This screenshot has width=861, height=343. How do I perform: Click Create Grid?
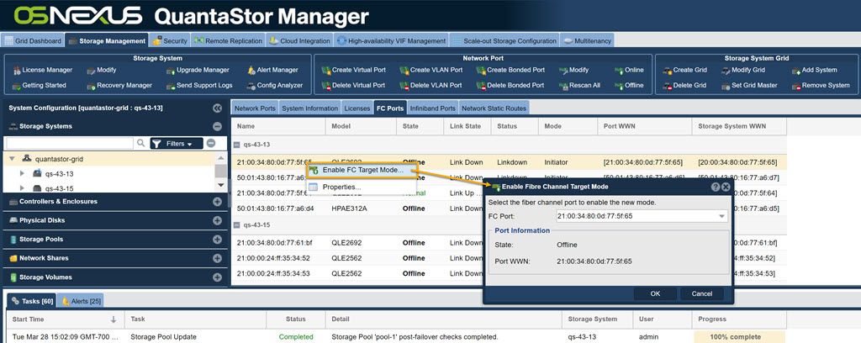684,71
